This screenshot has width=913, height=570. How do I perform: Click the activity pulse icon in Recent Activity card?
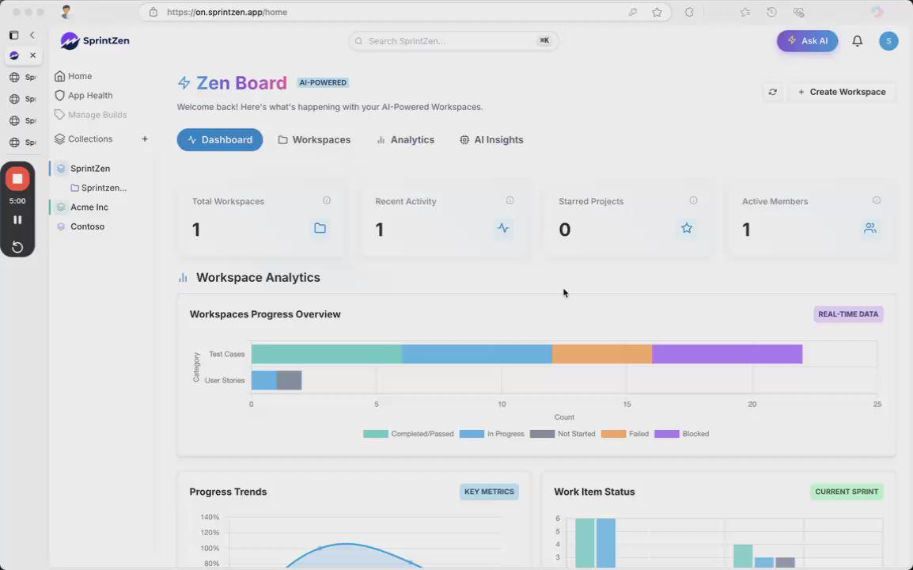pyautogui.click(x=503, y=228)
